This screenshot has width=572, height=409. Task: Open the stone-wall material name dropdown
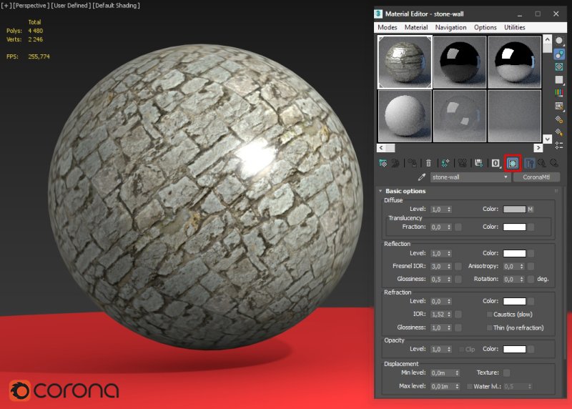[507, 177]
